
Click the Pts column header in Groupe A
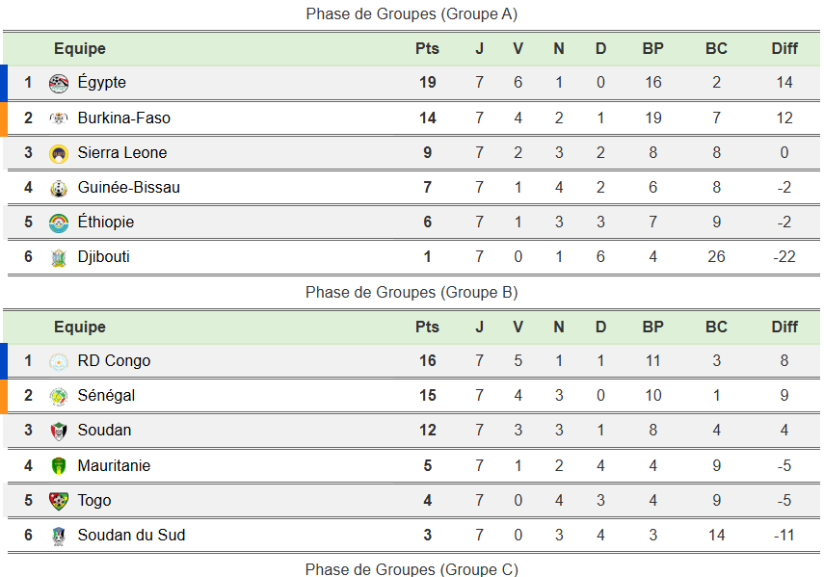coord(427,49)
